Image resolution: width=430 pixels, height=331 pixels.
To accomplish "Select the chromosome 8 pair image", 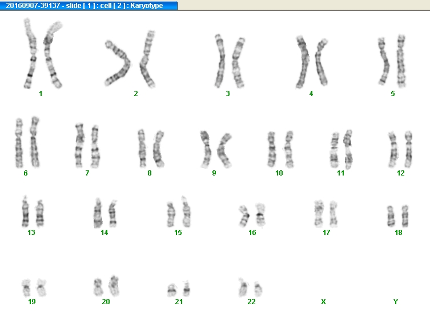I will [x=151, y=149].
